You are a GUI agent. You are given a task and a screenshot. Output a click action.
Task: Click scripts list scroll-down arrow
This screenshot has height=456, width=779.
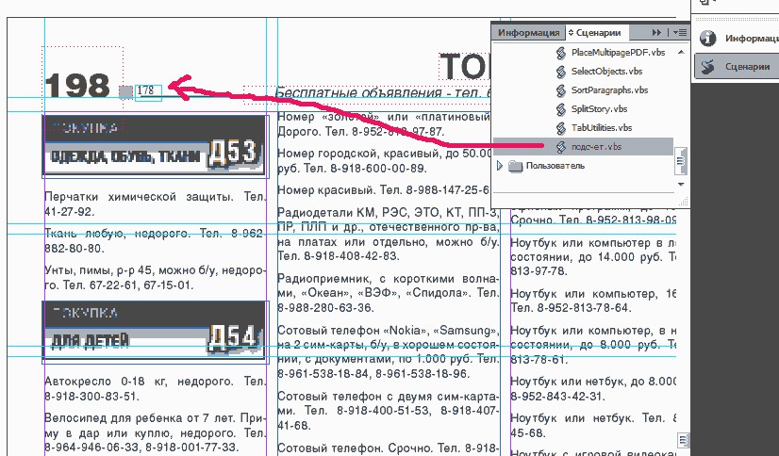click(681, 184)
